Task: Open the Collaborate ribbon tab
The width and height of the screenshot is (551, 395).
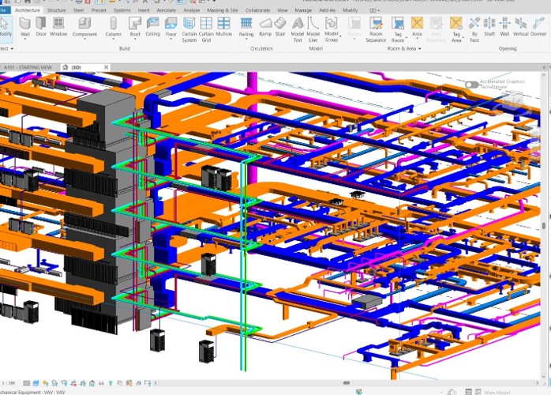Action: [x=257, y=10]
